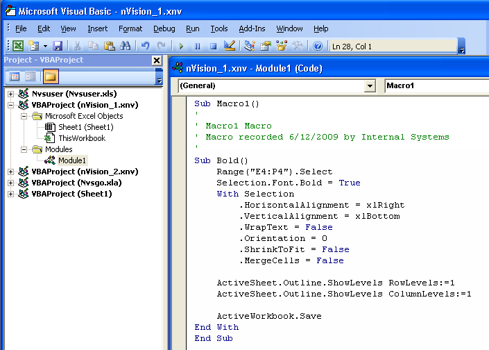This screenshot has height=350, width=489.
Task: Click the Macro1 procedure box
Action: pyautogui.click(x=436, y=85)
